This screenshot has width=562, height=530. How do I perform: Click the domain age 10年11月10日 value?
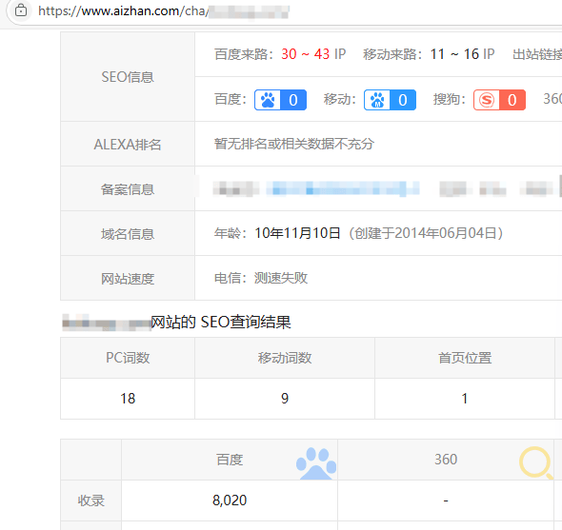pos(297,233)
